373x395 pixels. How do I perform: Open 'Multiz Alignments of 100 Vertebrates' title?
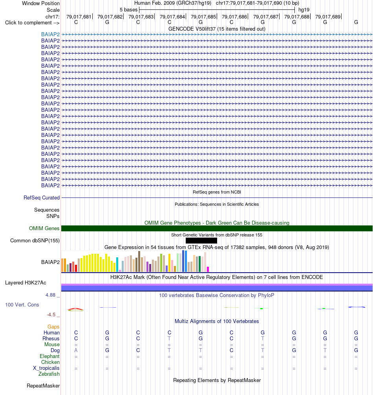217,321
